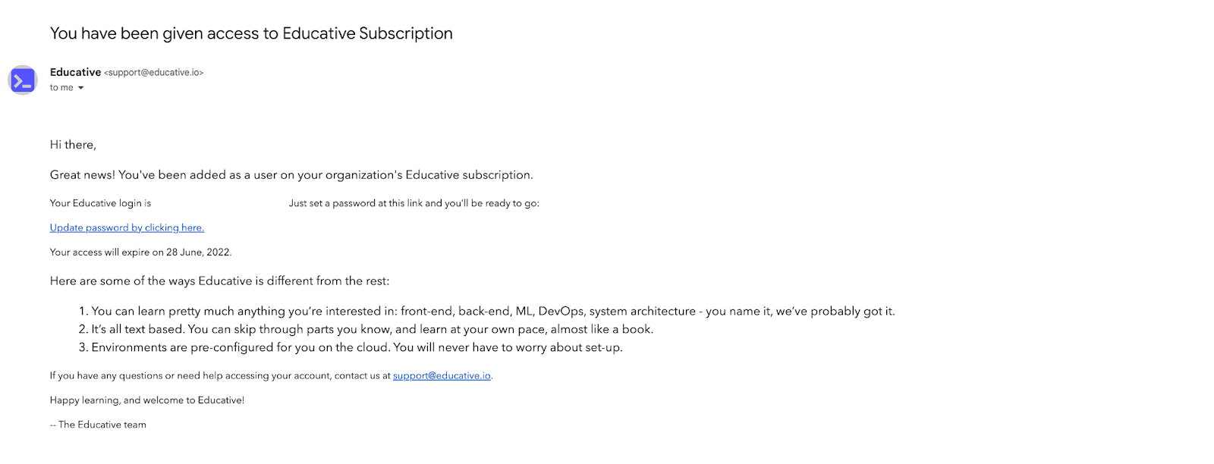
Task: Click the 'Happy learning' closing line
Action: 147,400
